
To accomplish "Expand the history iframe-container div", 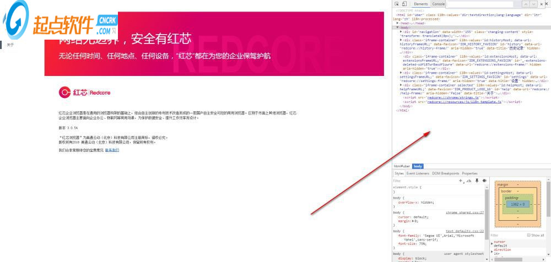I will coord(401,40).
